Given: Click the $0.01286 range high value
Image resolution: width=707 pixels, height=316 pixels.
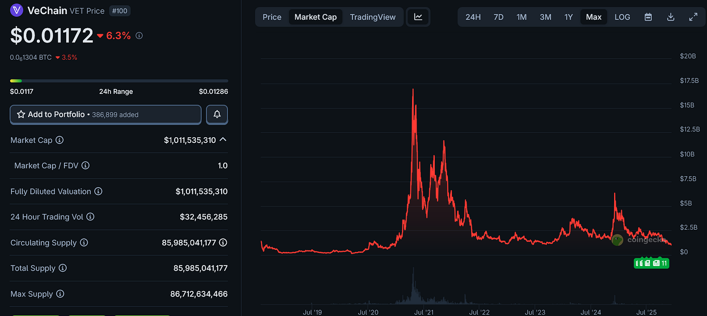Looking at the screenshot, I should pos(213,91).
